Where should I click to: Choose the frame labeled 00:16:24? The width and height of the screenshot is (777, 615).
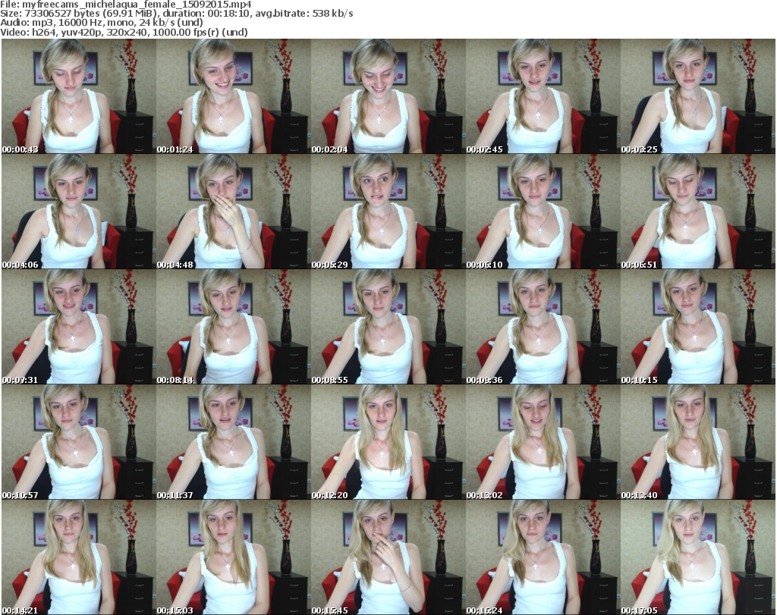[x=543, y=557]
